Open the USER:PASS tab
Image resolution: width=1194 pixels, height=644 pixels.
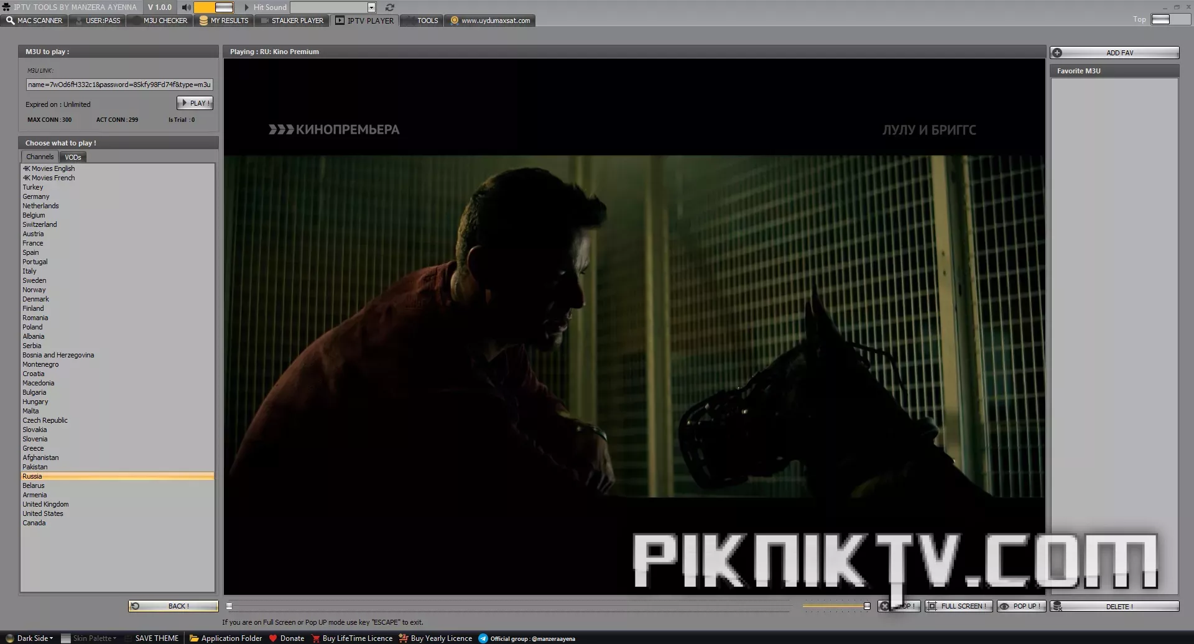point(98,21)
